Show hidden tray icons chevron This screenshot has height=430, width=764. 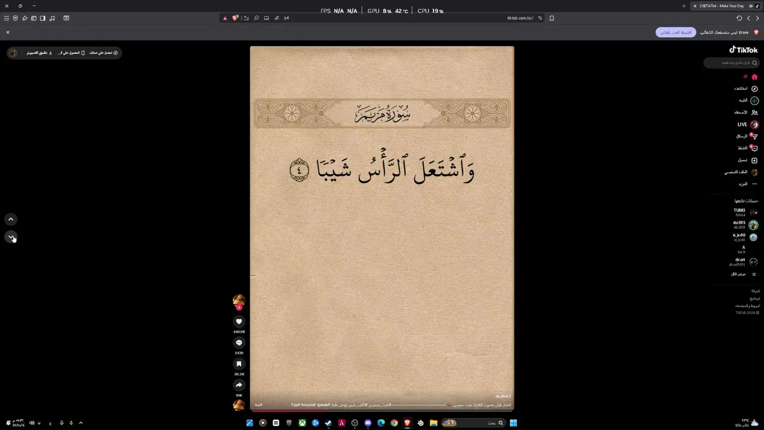[x=81, y=423]
